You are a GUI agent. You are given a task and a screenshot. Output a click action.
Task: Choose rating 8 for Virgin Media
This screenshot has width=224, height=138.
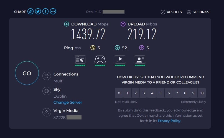(x=185, y=93)
